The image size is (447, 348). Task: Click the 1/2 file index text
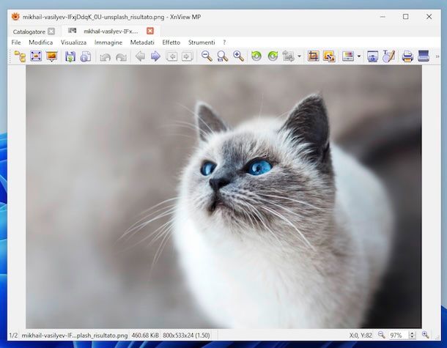click(x=13, y=336)
